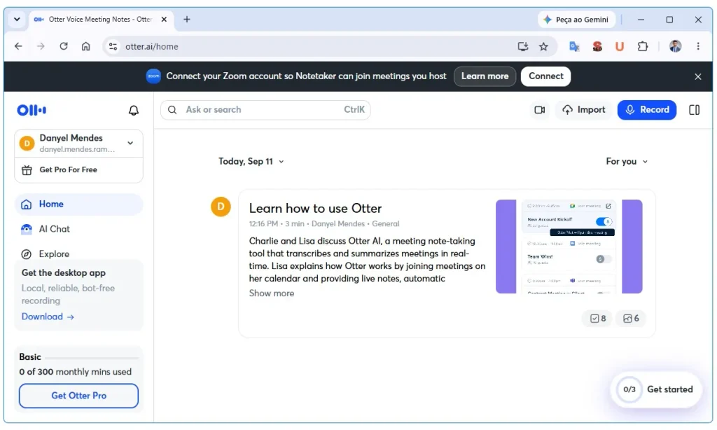
Task: Click the Learn more button
Action: [x=485, y=76]
